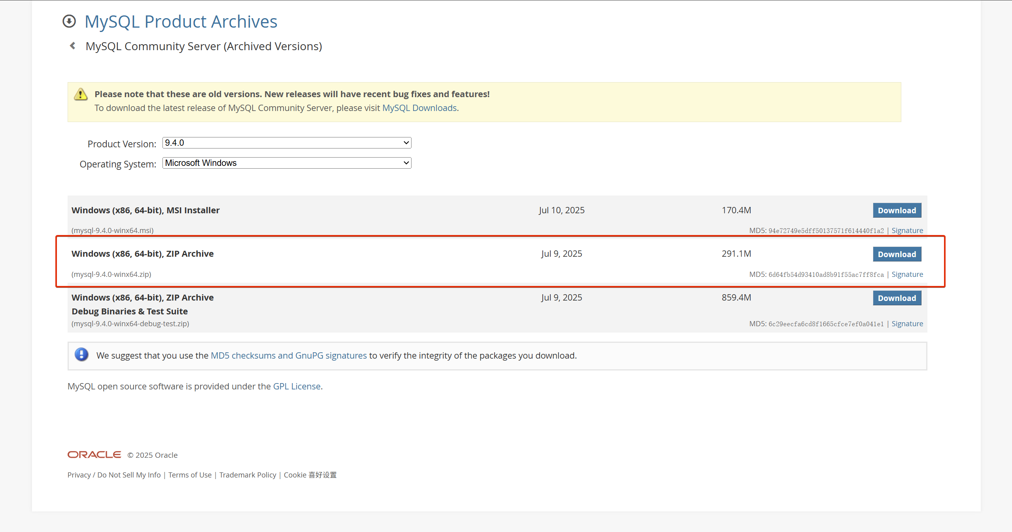This screenshot has width=1012, height=532.
Task: Open the Product Version dropdown
Action: pyautogui.click(x=287, y=143)
